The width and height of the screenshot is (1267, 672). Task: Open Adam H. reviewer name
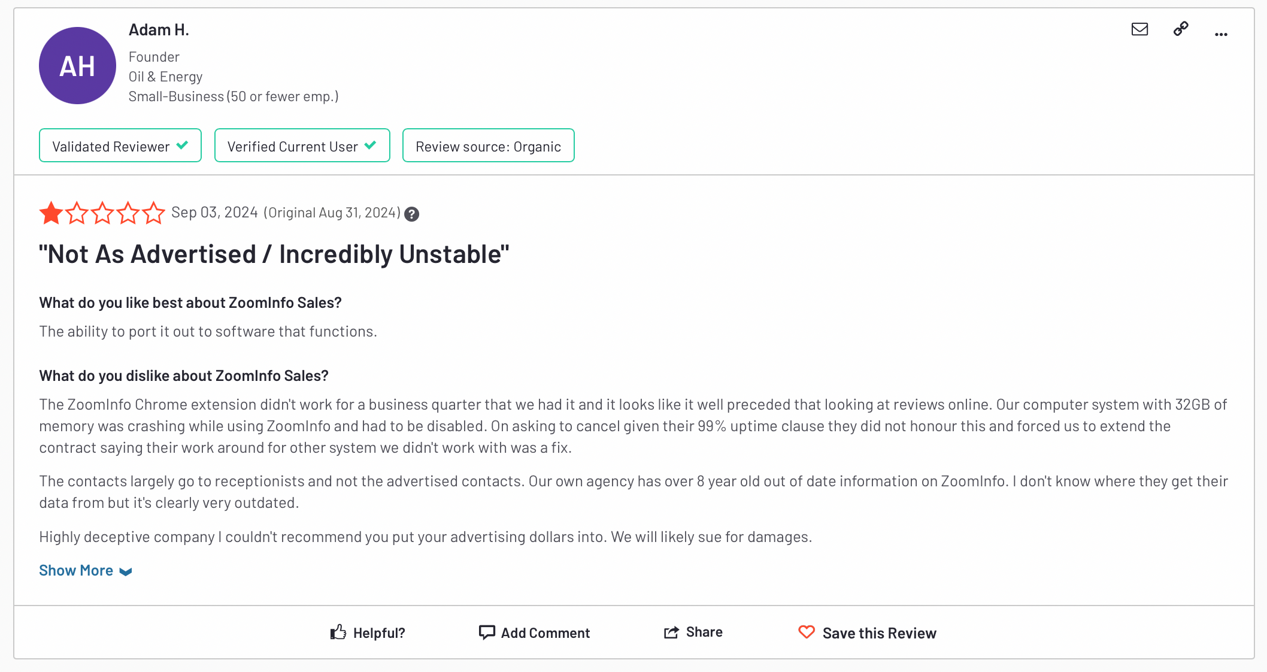(159, 30)
